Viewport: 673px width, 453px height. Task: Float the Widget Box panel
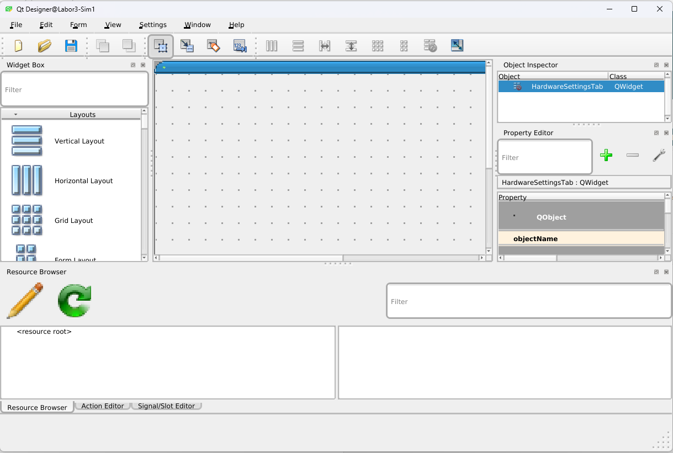coord(133,65)
